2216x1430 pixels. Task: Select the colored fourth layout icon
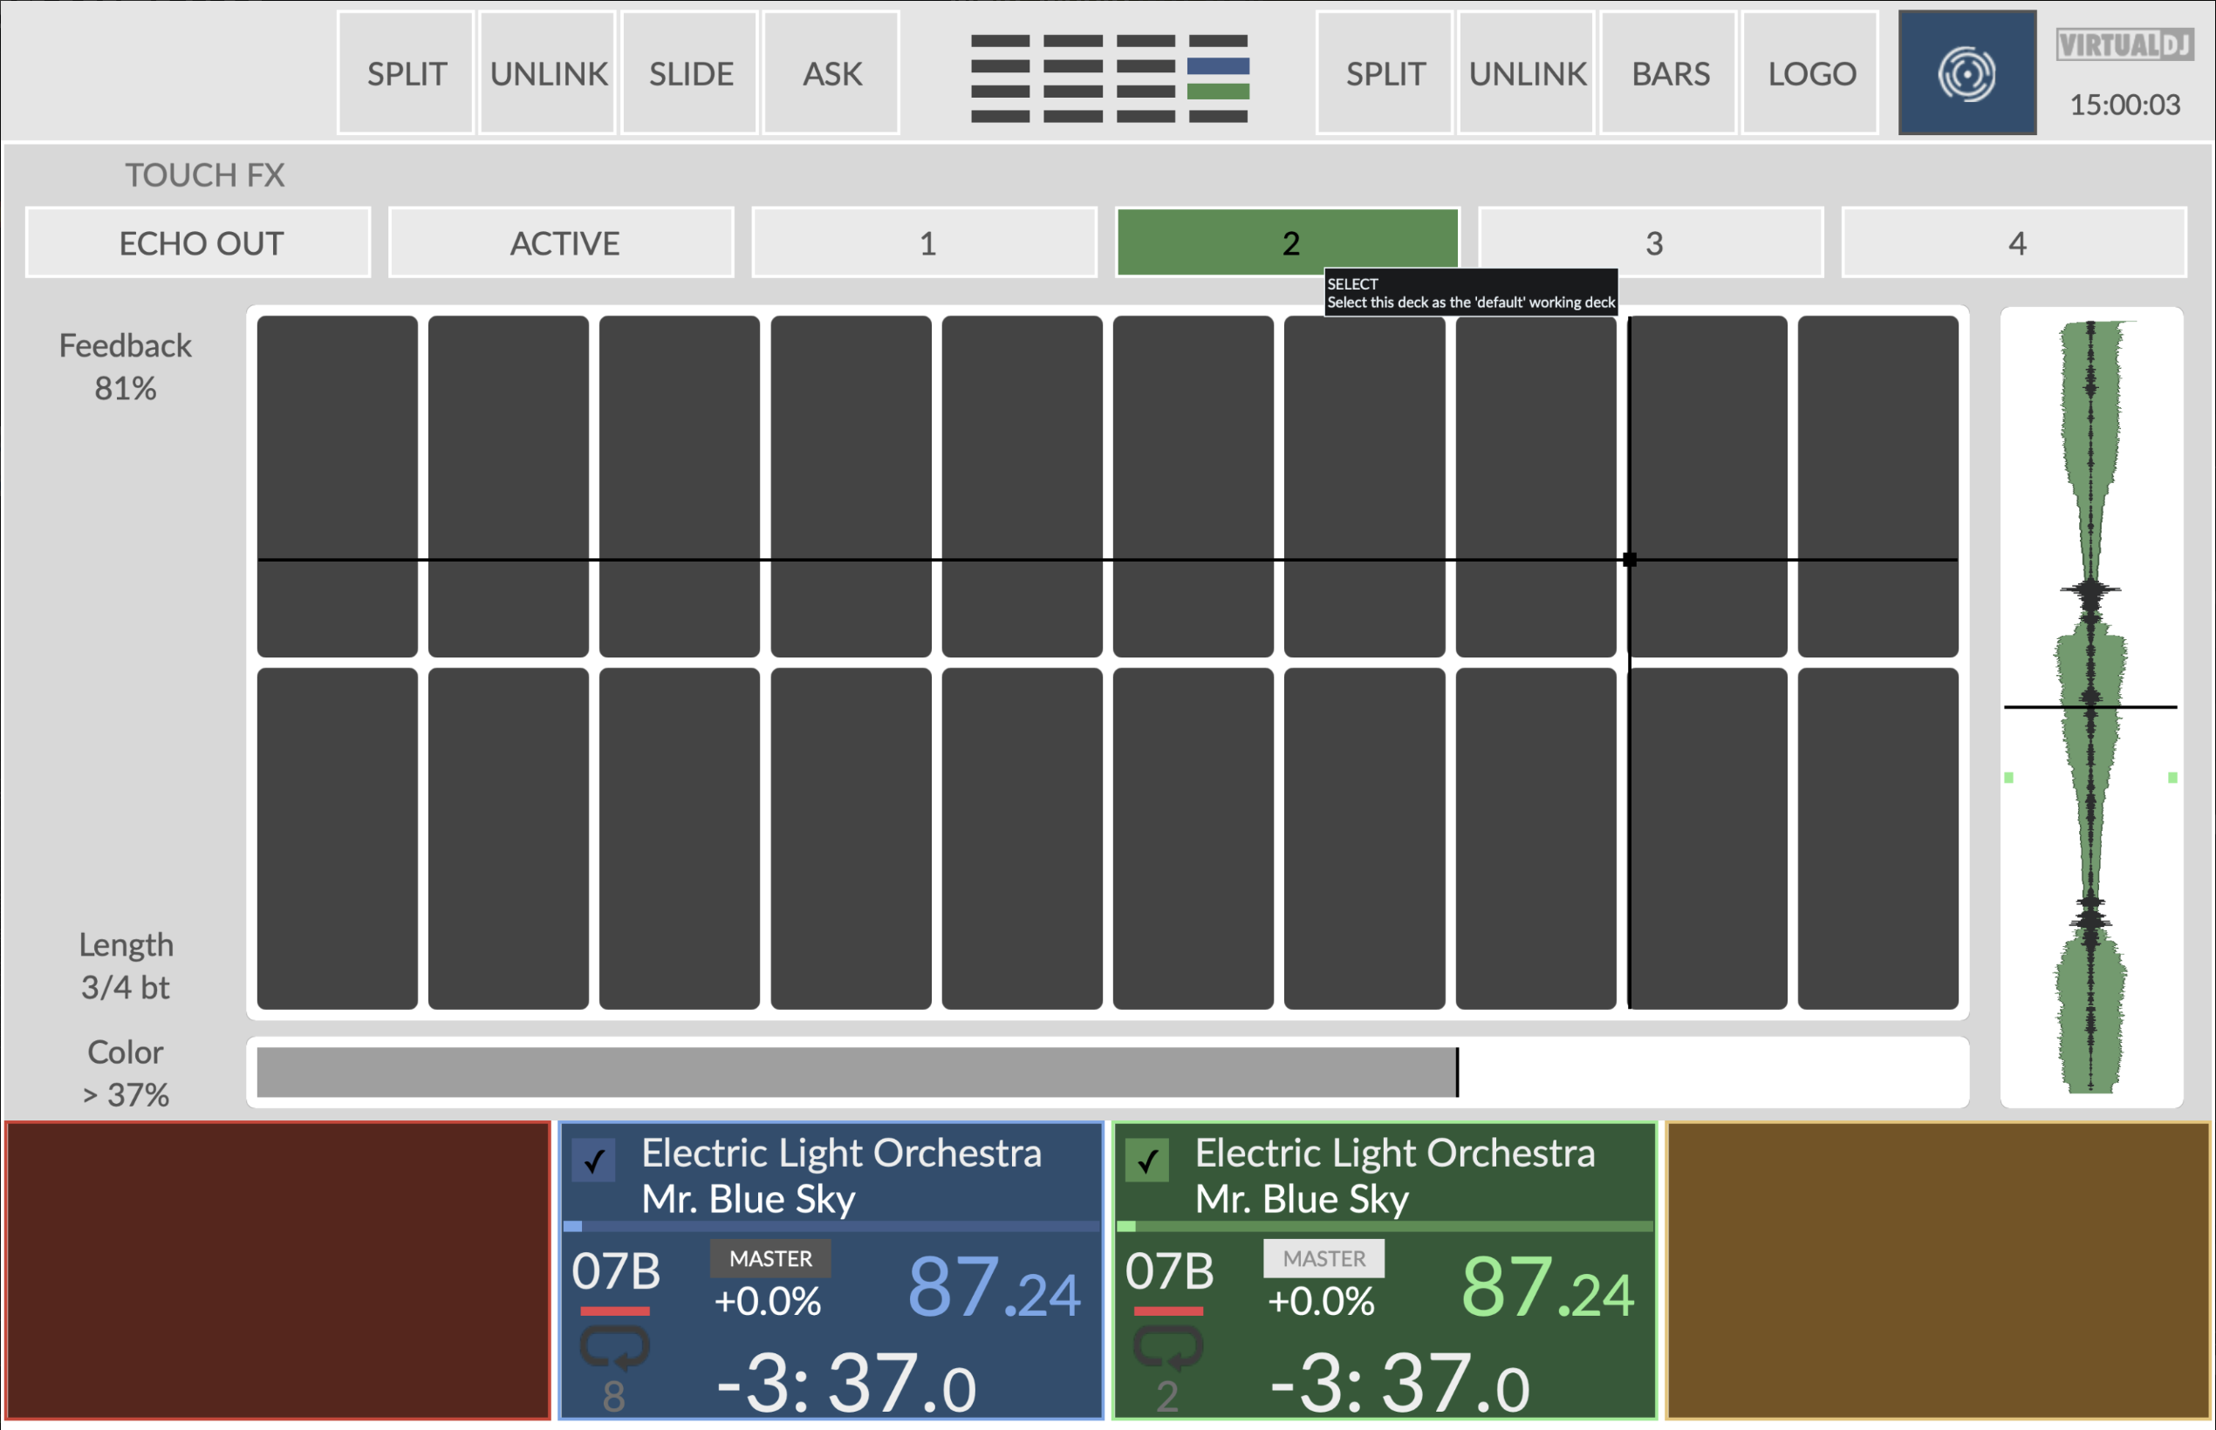1218,78
